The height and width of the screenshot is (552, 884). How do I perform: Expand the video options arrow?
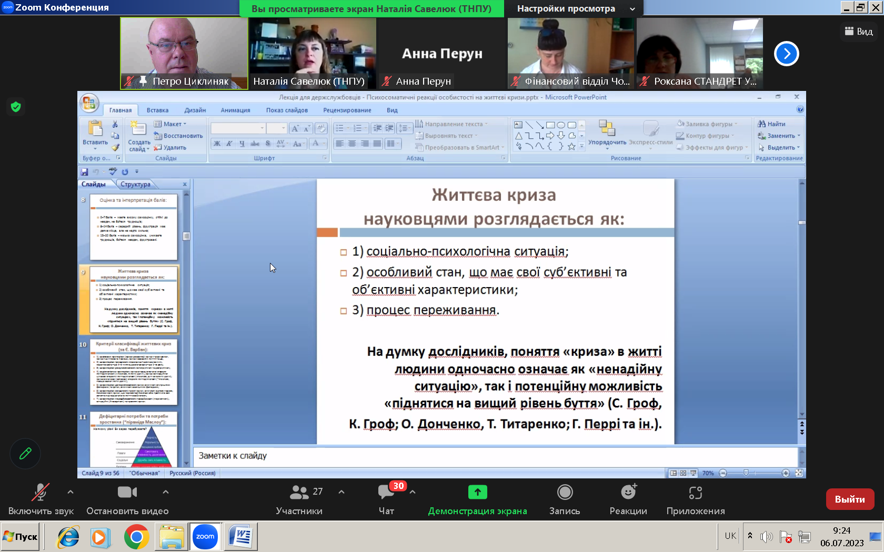(166, 492)
